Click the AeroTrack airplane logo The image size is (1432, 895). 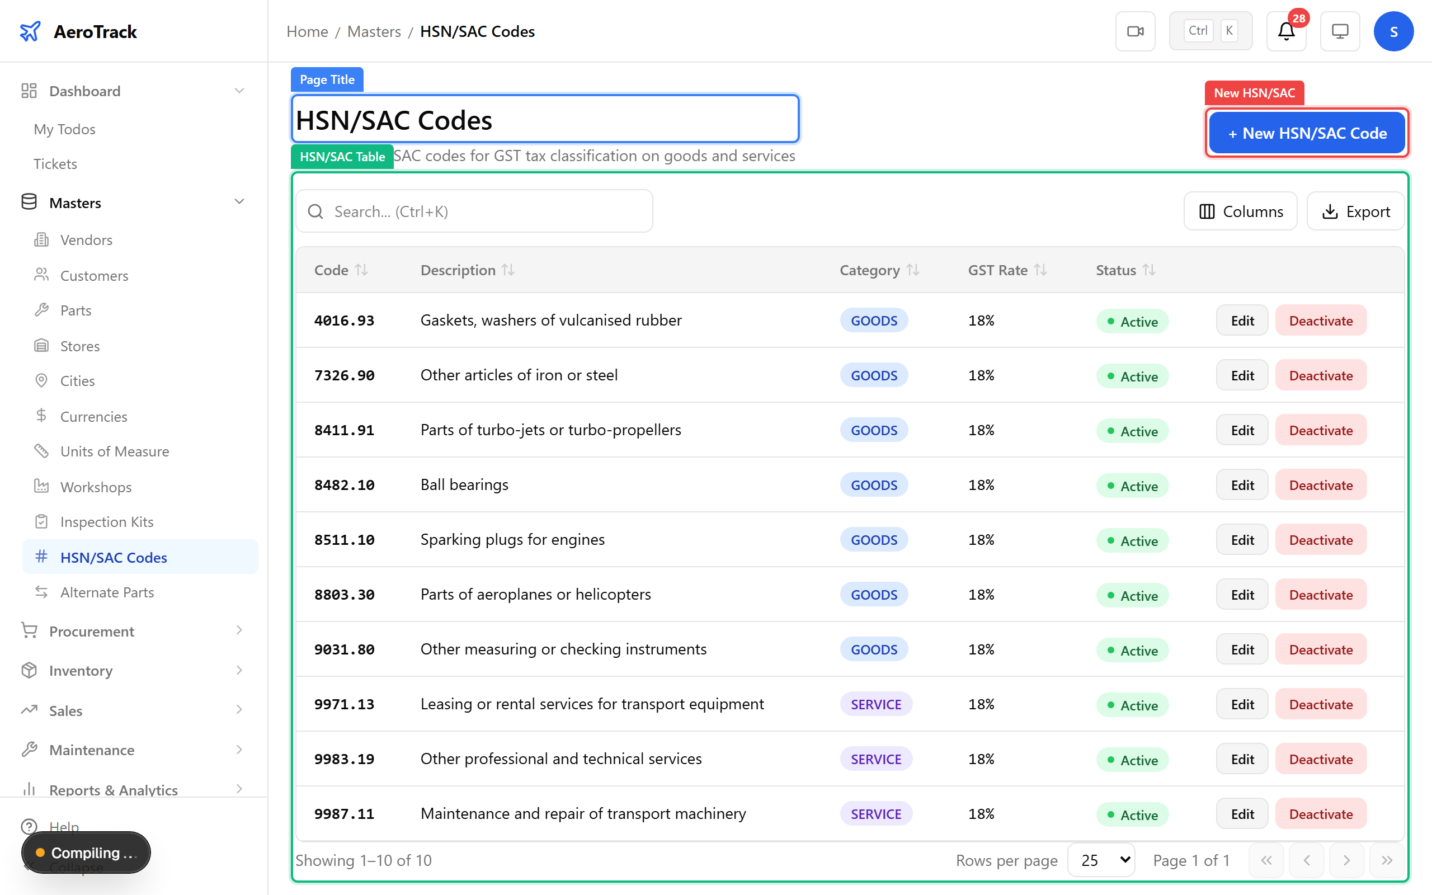tap(30, 31)
